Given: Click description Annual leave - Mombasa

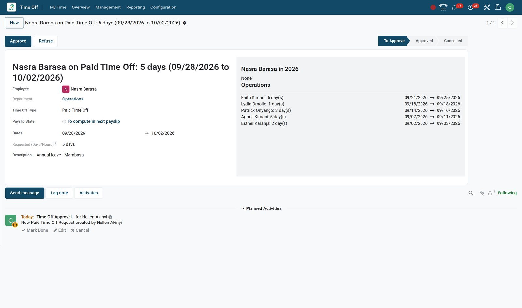Looking at the screenshot, I should [60, 155].
